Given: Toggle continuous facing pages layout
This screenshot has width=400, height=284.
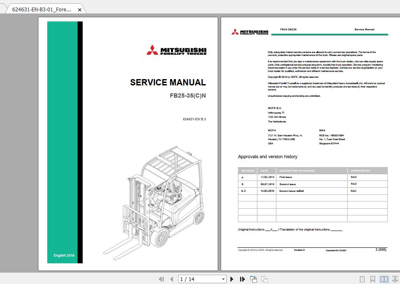Looking at the screenshot, I should tap(394, 279).
